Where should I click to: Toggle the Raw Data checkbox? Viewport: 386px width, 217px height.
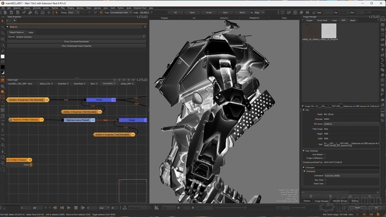tap(325, 180)
